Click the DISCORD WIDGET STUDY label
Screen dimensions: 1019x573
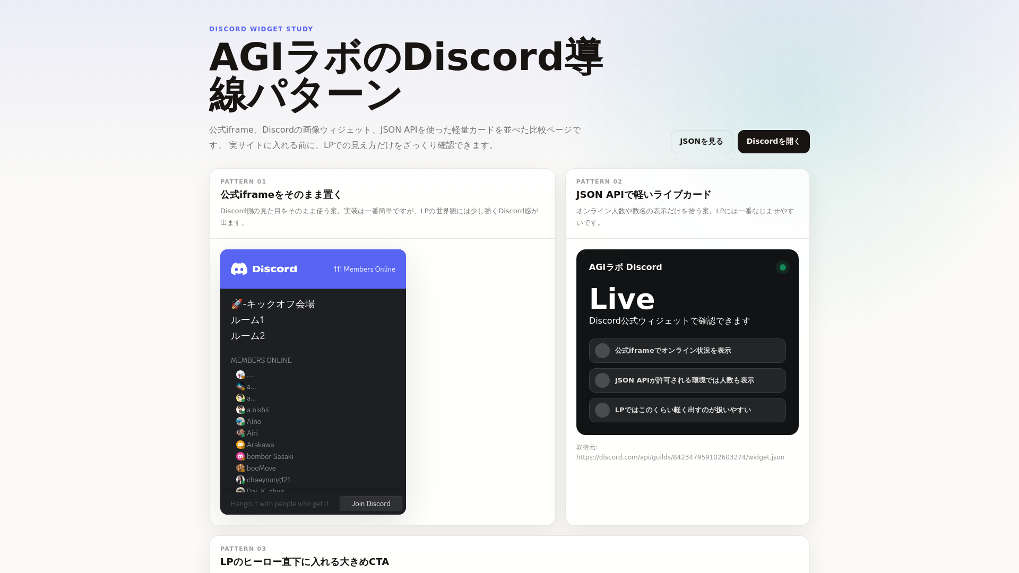pos(261,29)
